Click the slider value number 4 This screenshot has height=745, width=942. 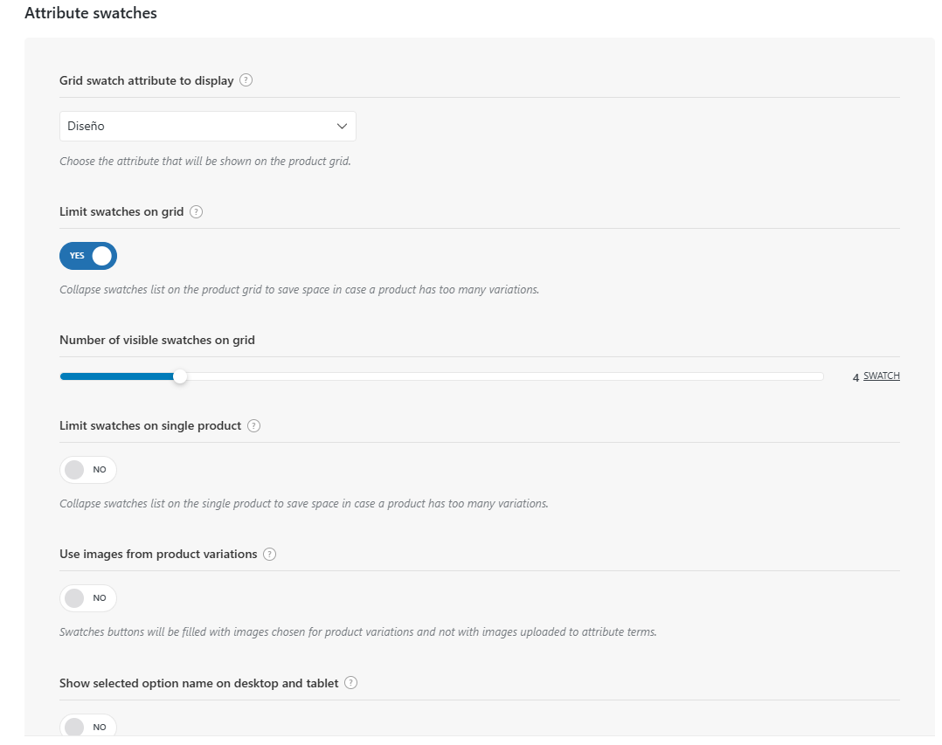[x=855, y=377]
